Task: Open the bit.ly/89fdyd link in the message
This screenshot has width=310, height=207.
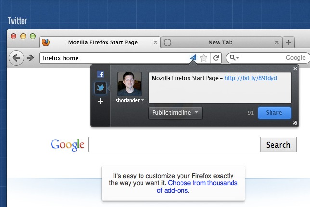Action: (251, 78)
